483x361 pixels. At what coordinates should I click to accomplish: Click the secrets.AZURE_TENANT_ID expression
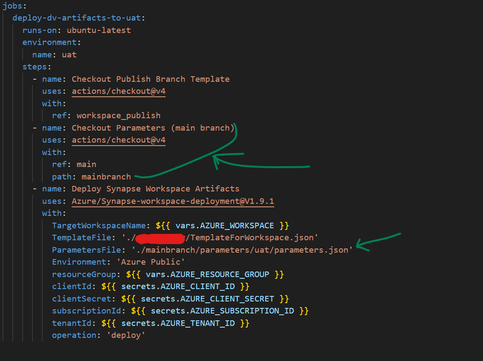tap(175, 323)
